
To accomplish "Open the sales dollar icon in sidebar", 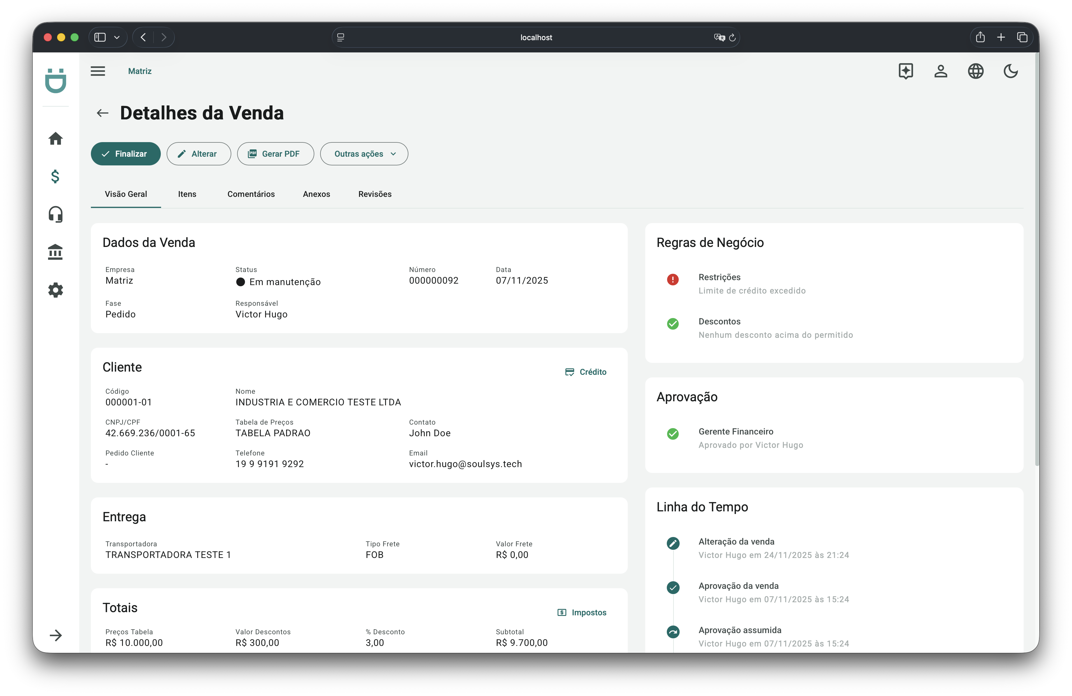I will coord(55,176).
